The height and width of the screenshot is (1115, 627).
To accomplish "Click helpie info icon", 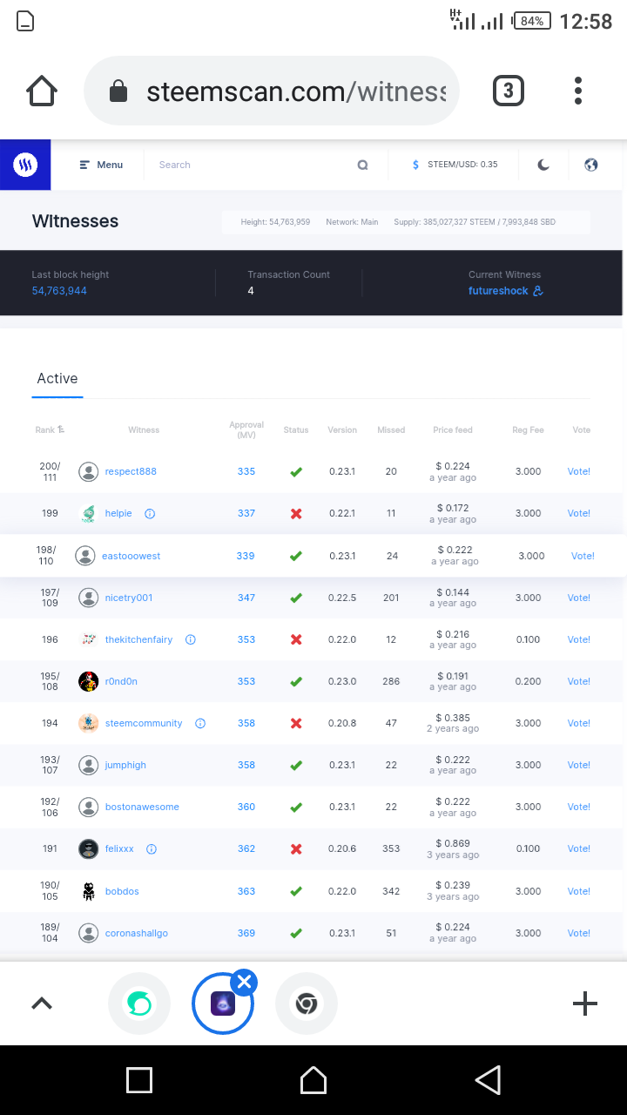I will pos(150,514).
